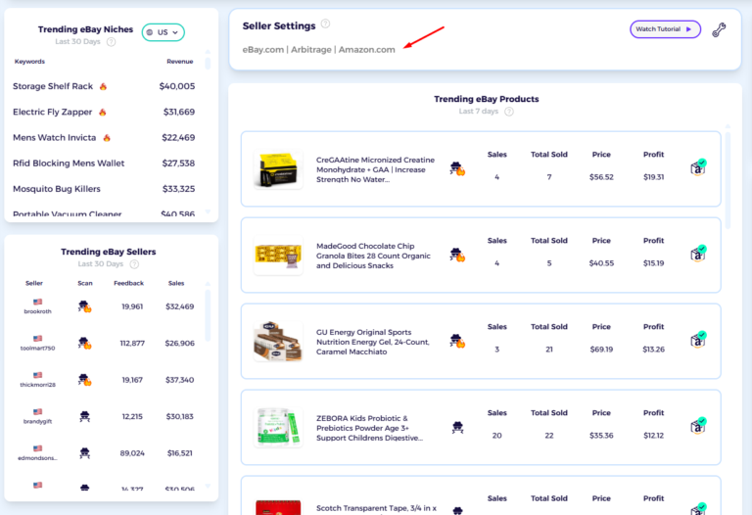Viewport: 752px width, 515px height.
Task: Open the US country dropdown
Action: tap(164, 32)
